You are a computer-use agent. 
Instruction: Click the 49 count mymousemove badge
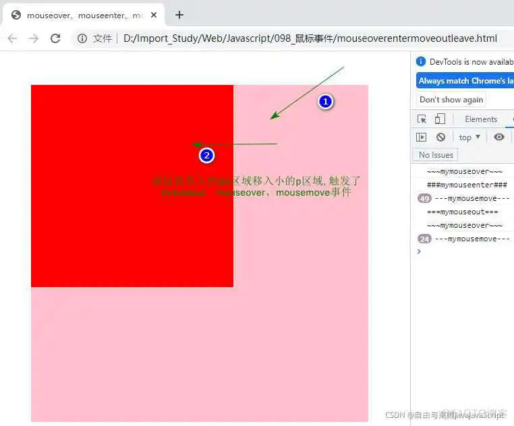pos(424,198)
